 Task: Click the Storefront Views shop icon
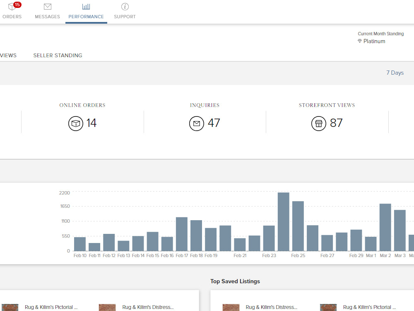pos(319,124)
